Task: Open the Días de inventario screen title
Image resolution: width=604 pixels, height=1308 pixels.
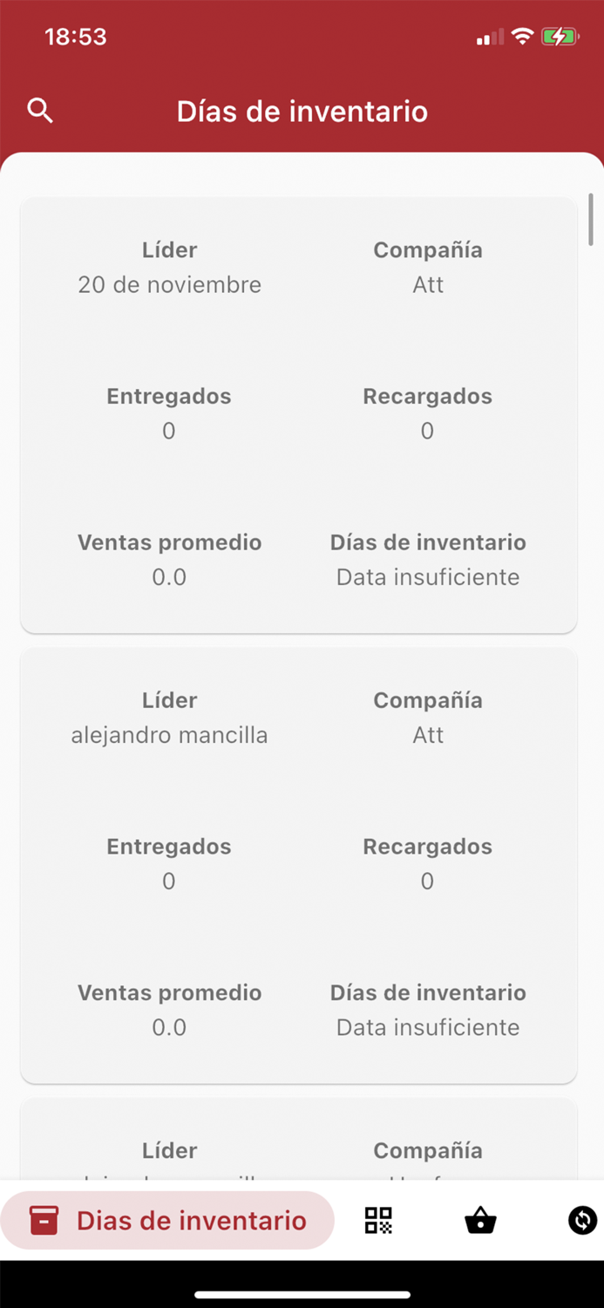Action: (302, 111)
